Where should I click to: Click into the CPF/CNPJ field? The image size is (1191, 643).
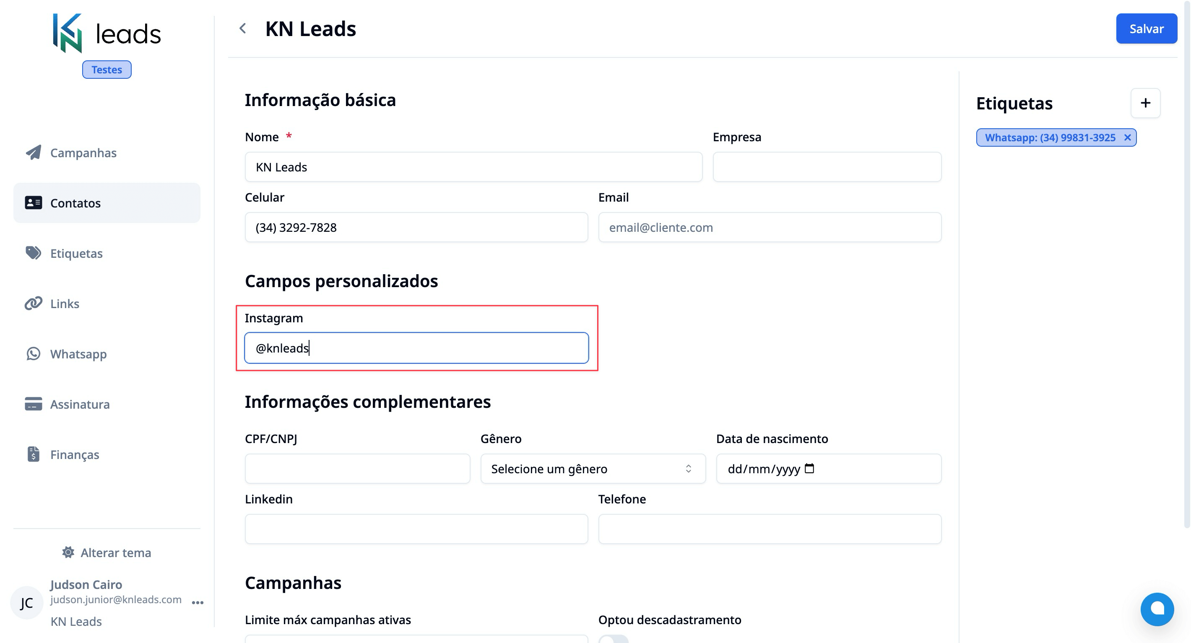tap(357, 469)
